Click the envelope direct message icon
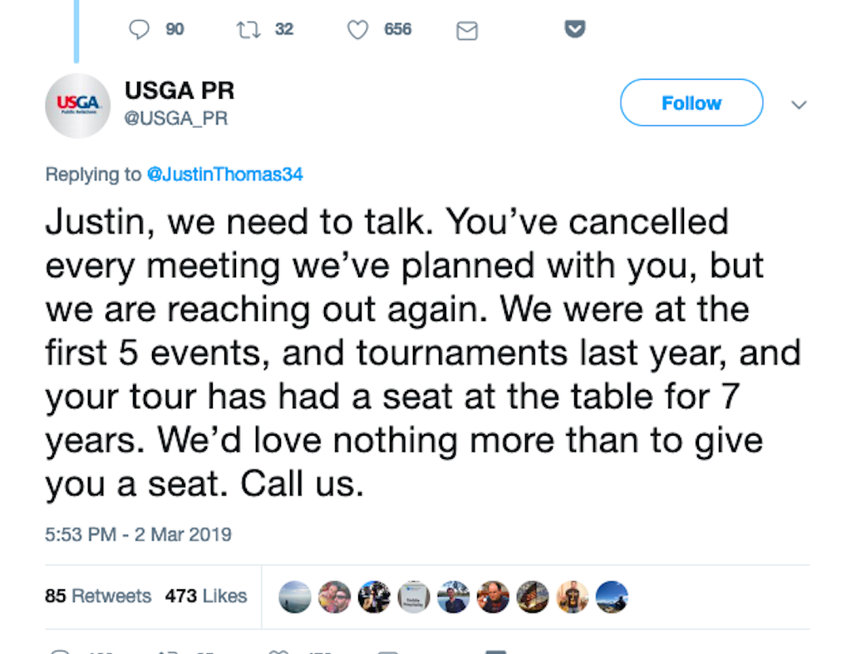Viewport: 851px width, 654px height. point(467,31)
